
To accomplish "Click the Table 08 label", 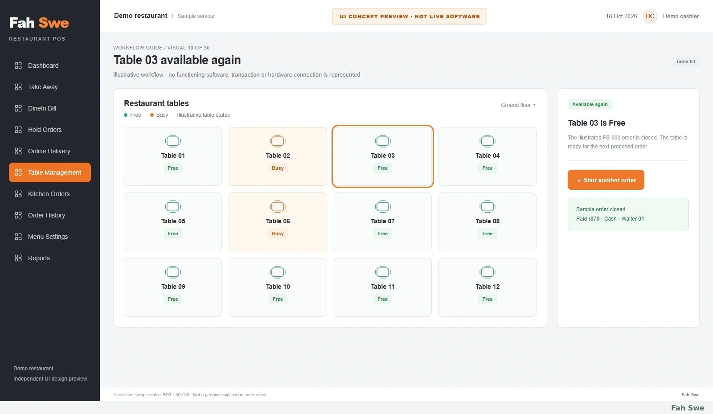I will point(488,221).
